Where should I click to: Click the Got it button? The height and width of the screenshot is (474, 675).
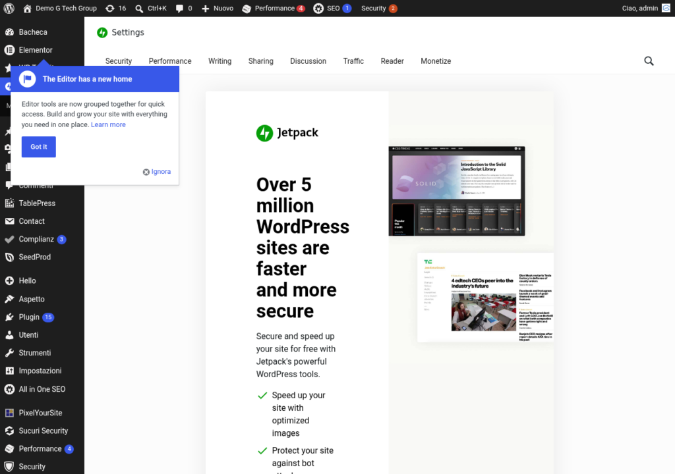39,147
